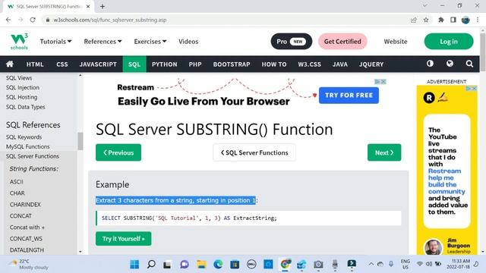Close the SQL Server SUBSTRING tab
The height and width of the screenshot is (273, 486).
click(x=88, y=6)
